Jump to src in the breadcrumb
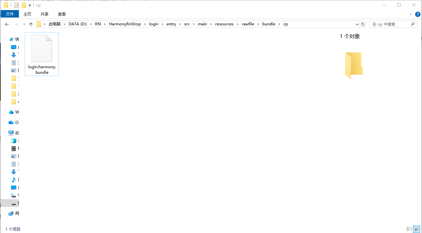422x233 pixels. click(x=187, y=24)
